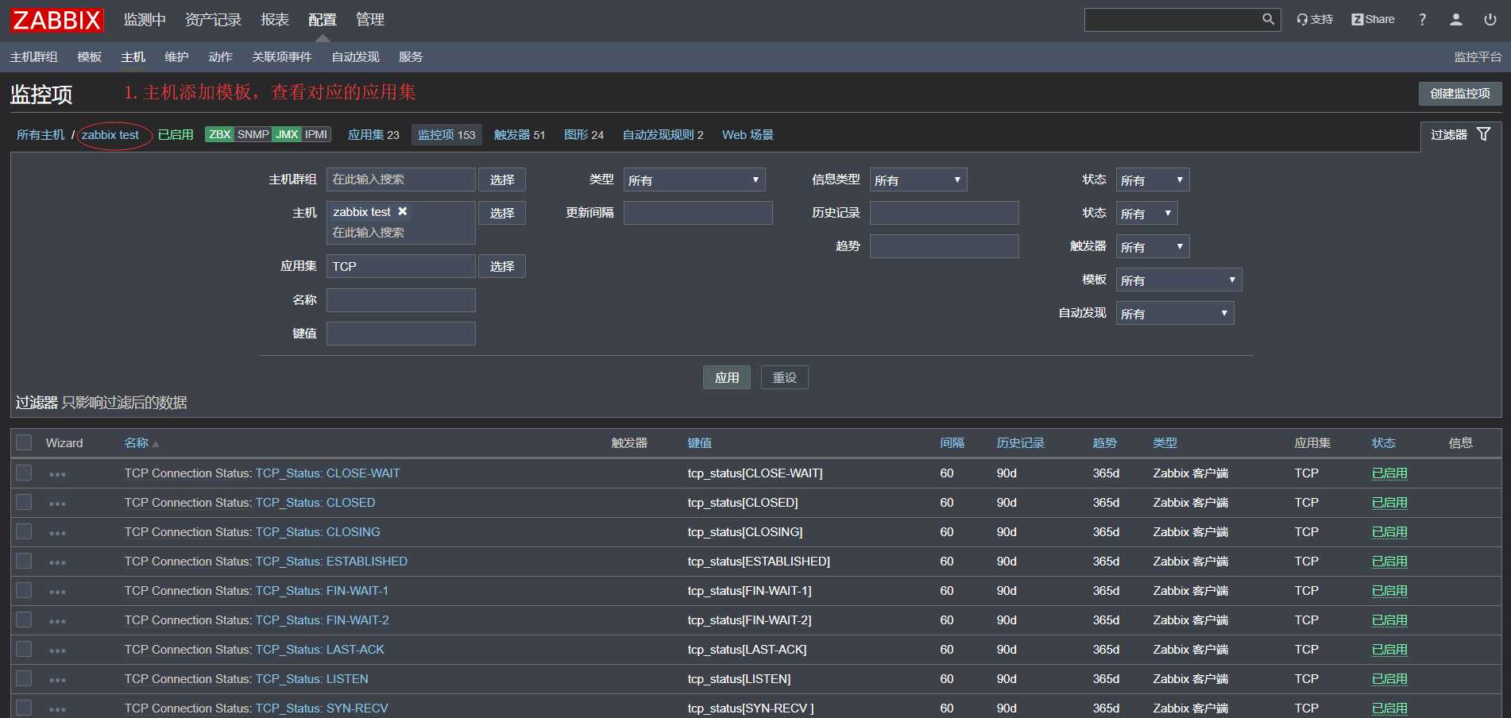Viewport: 1511px width, 718px height.
Task: Open the 资产记录 top menu
Action: [213, 19]
